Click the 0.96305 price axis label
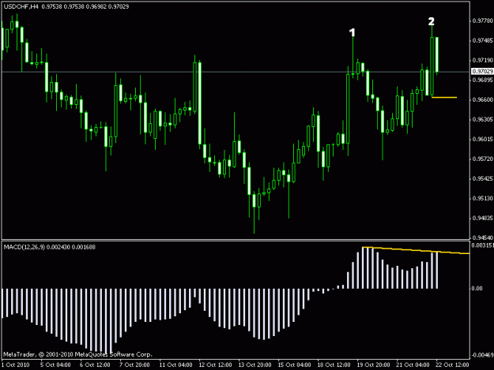Viewport: 494px width, 370px height. pyautogui.click(x=483, y=119)
